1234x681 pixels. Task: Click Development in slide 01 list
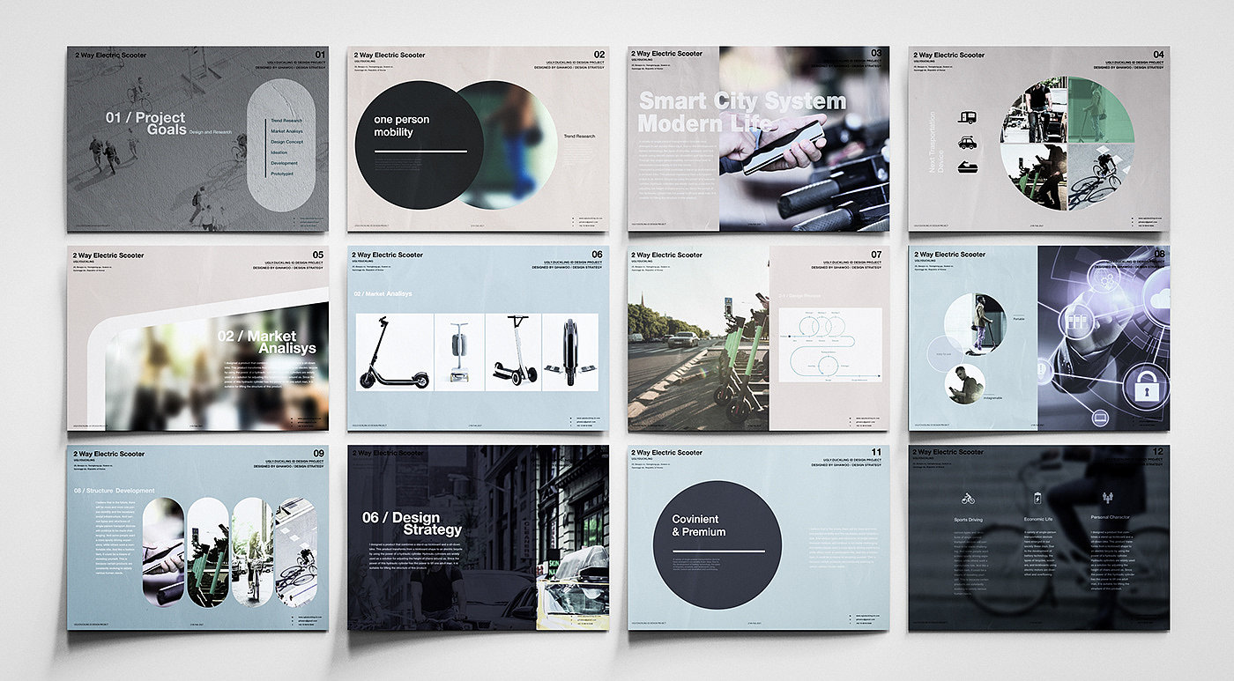284,163
